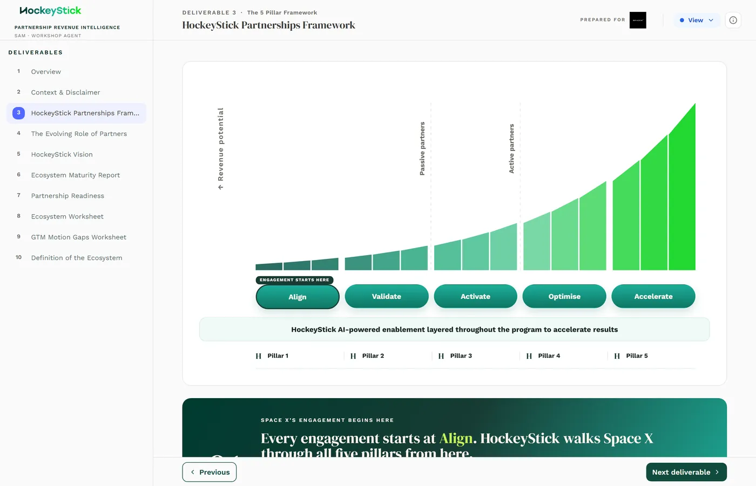Click the H icon beside Pillar 5
Viewport: 756px width, 486px height.
617,356
